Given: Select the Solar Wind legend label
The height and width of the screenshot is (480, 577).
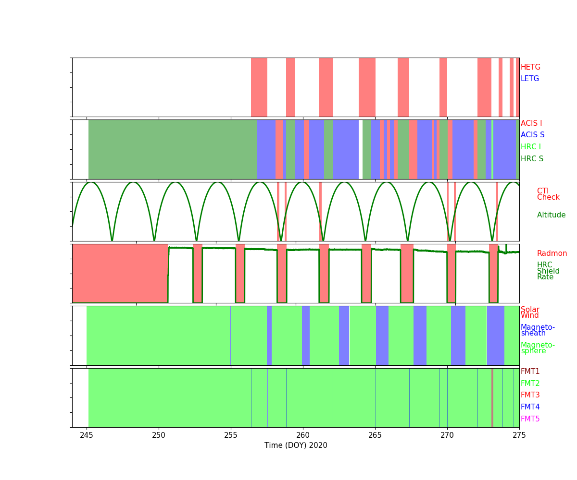Looking at the screenshot, I should (x=530, y=312).
